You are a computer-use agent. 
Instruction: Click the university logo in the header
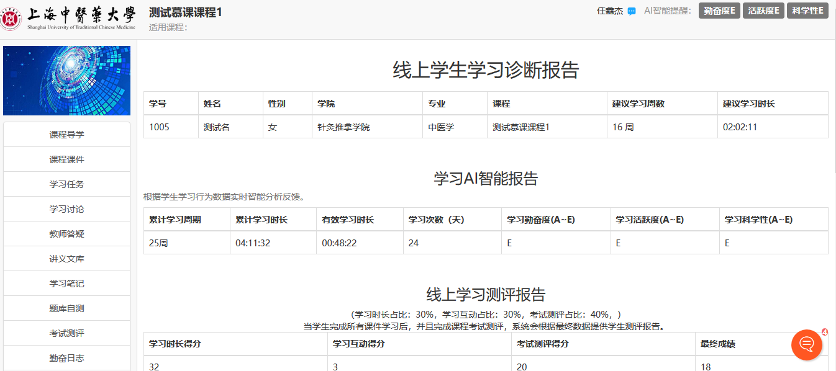coord(68,19)
